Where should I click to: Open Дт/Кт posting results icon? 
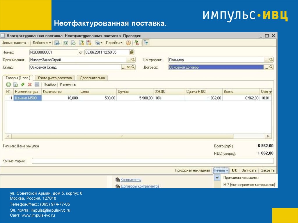tap(137, 43)
